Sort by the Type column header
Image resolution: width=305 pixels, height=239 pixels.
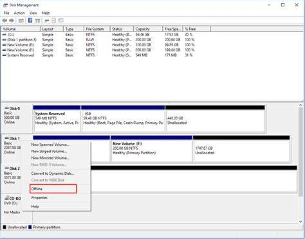74,29
